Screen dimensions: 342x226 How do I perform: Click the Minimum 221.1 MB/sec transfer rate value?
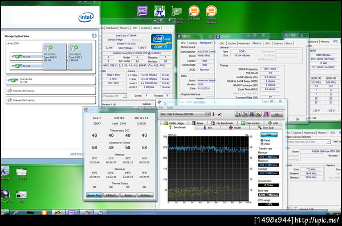[268, 157]
